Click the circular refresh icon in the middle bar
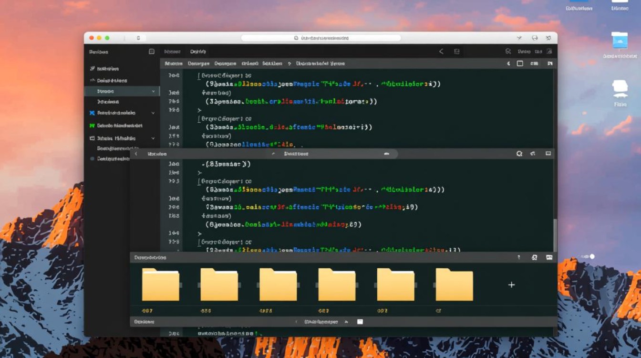This screenshot has height=358, width=641. (519, 154)
